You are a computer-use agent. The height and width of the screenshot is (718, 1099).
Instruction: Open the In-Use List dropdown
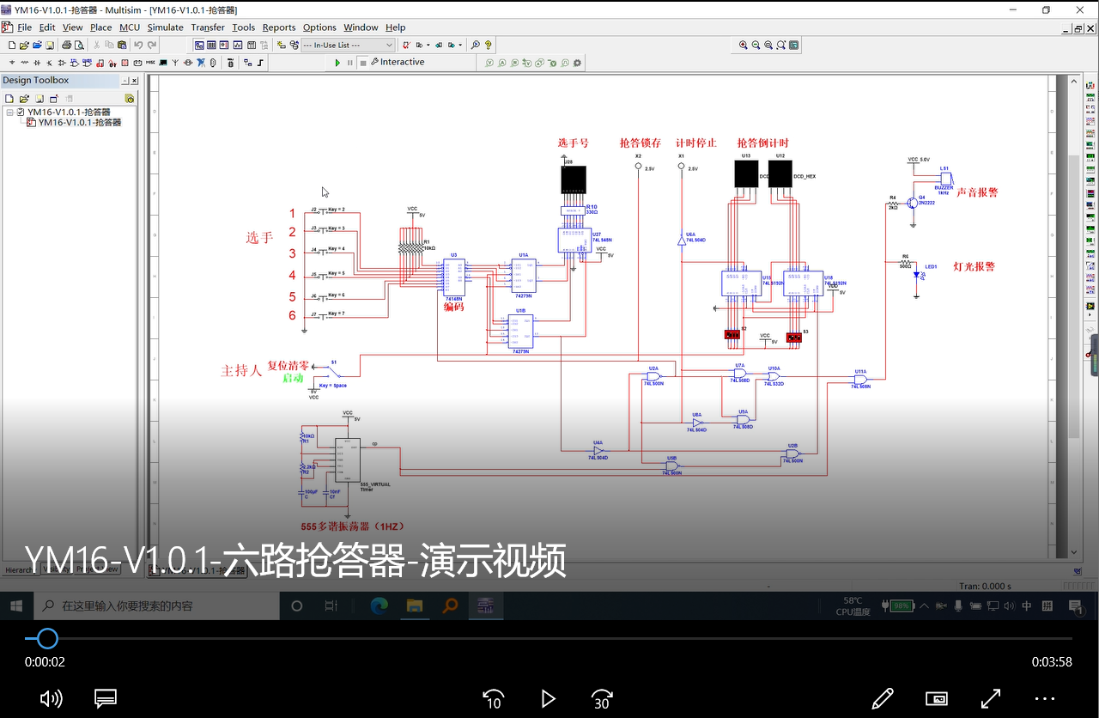coord(388,45)
